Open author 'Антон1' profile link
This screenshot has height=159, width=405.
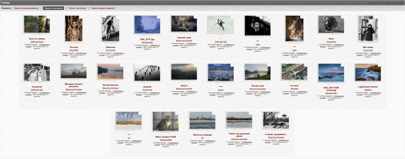(221, 90)
